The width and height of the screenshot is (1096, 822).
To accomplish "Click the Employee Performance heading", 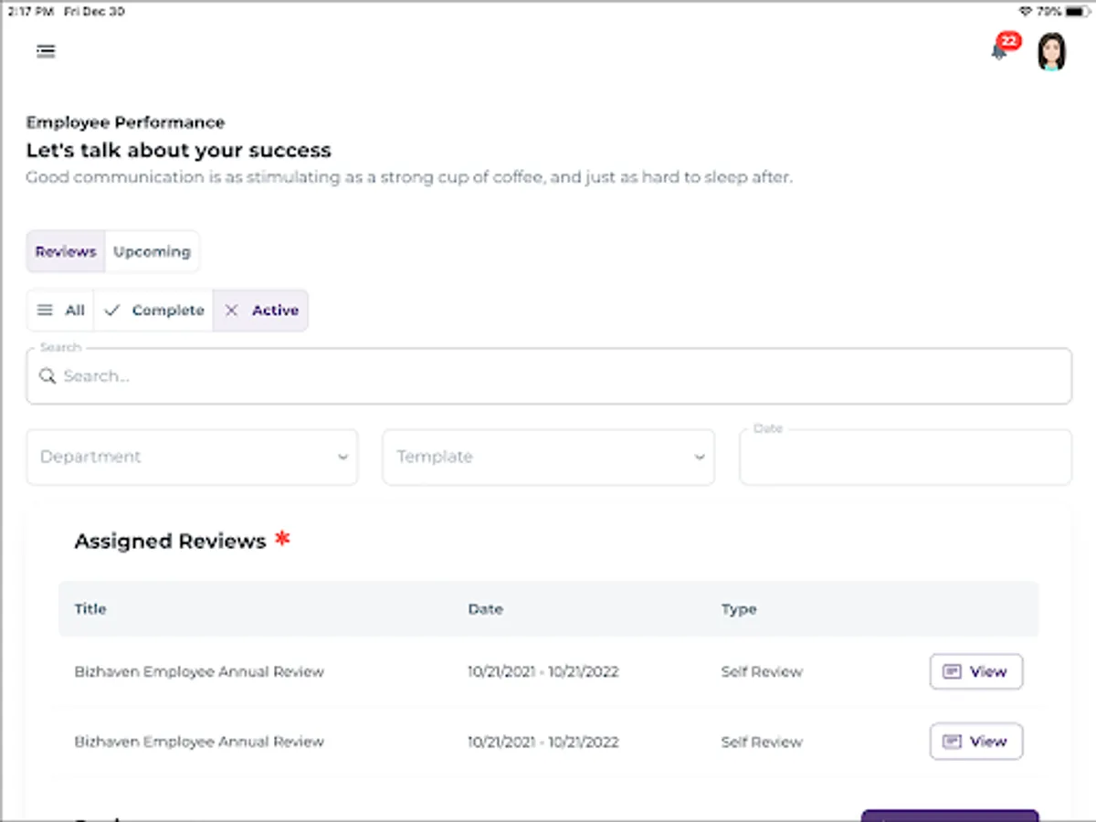I will [x=125, y=122].
